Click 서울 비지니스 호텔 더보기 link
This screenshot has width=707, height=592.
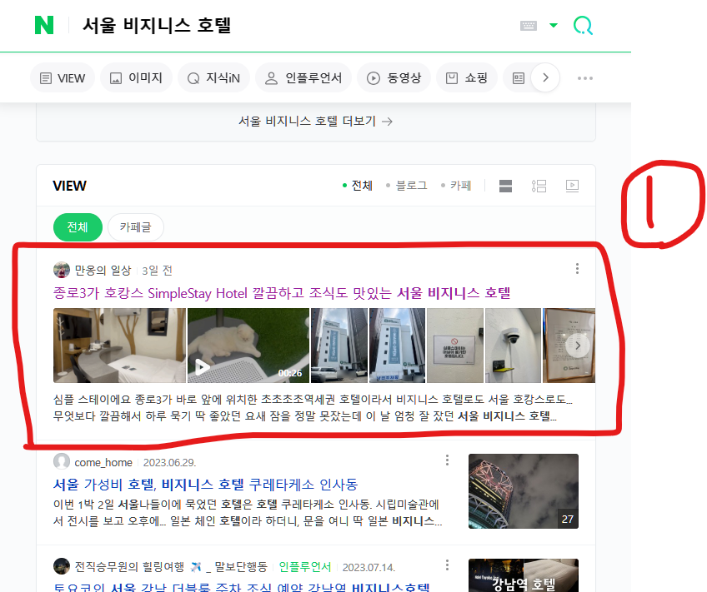[315, 121]
